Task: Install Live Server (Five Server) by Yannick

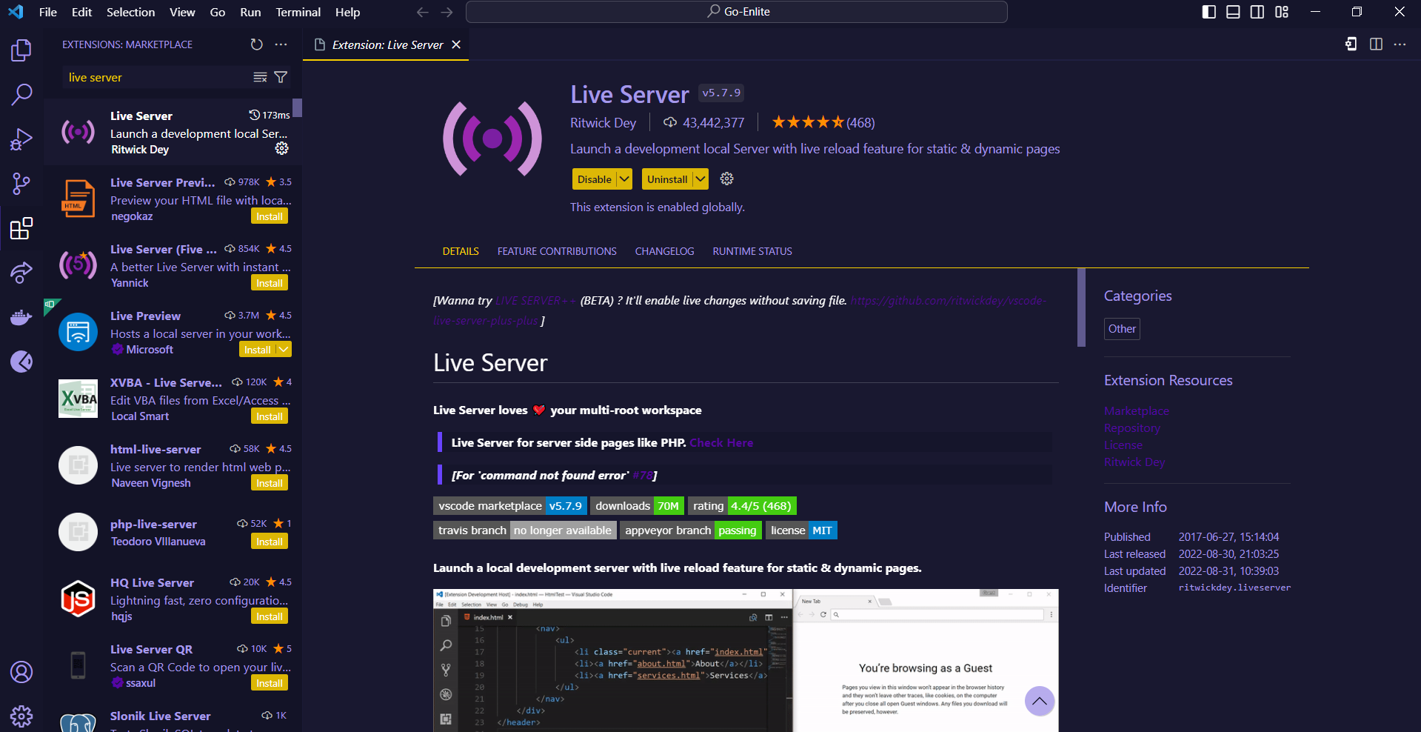Action: (x=270, y=283)
